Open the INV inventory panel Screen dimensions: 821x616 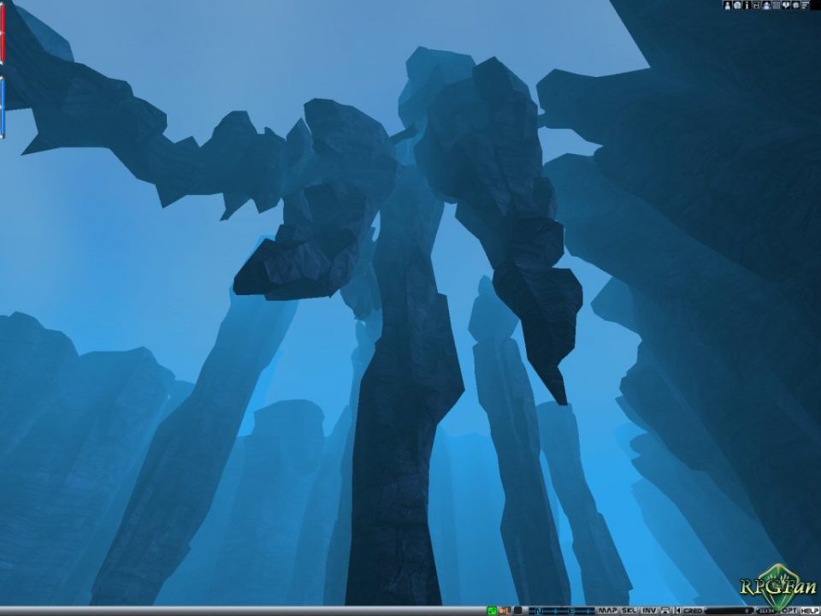(x=649, y=611)
